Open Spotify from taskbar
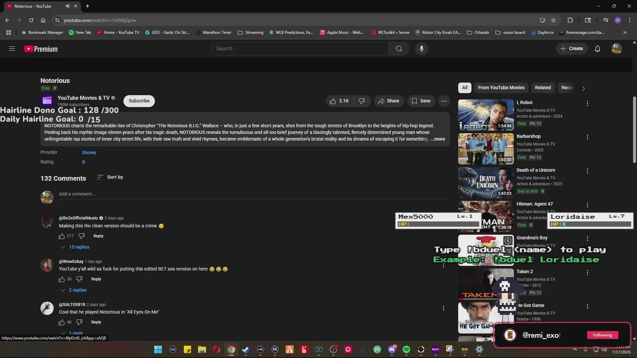637x358 pixels. coord(406,350)
